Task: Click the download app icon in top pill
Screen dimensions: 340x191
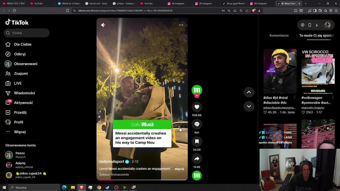Action: click(317, 25)
